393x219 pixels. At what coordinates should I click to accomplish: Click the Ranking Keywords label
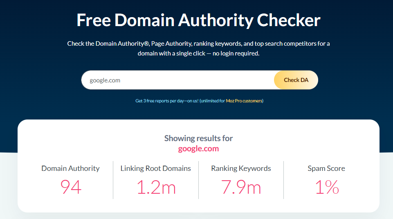(241, 168)
